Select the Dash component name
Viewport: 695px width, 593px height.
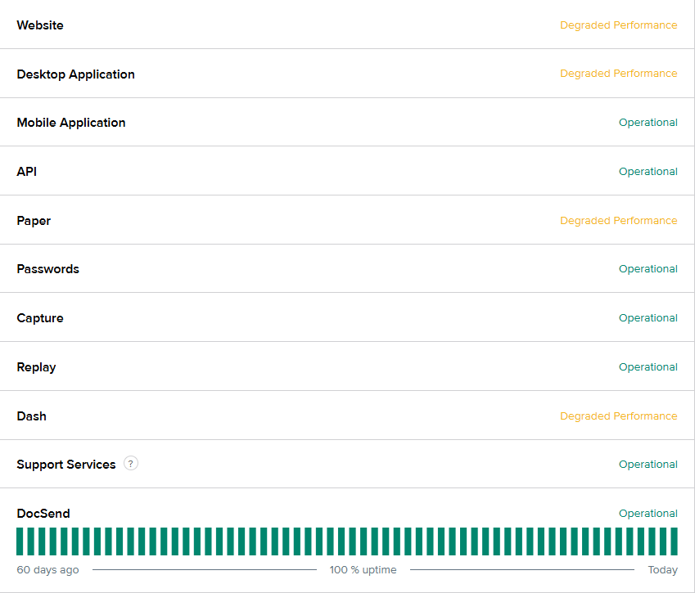click(31, 416)
